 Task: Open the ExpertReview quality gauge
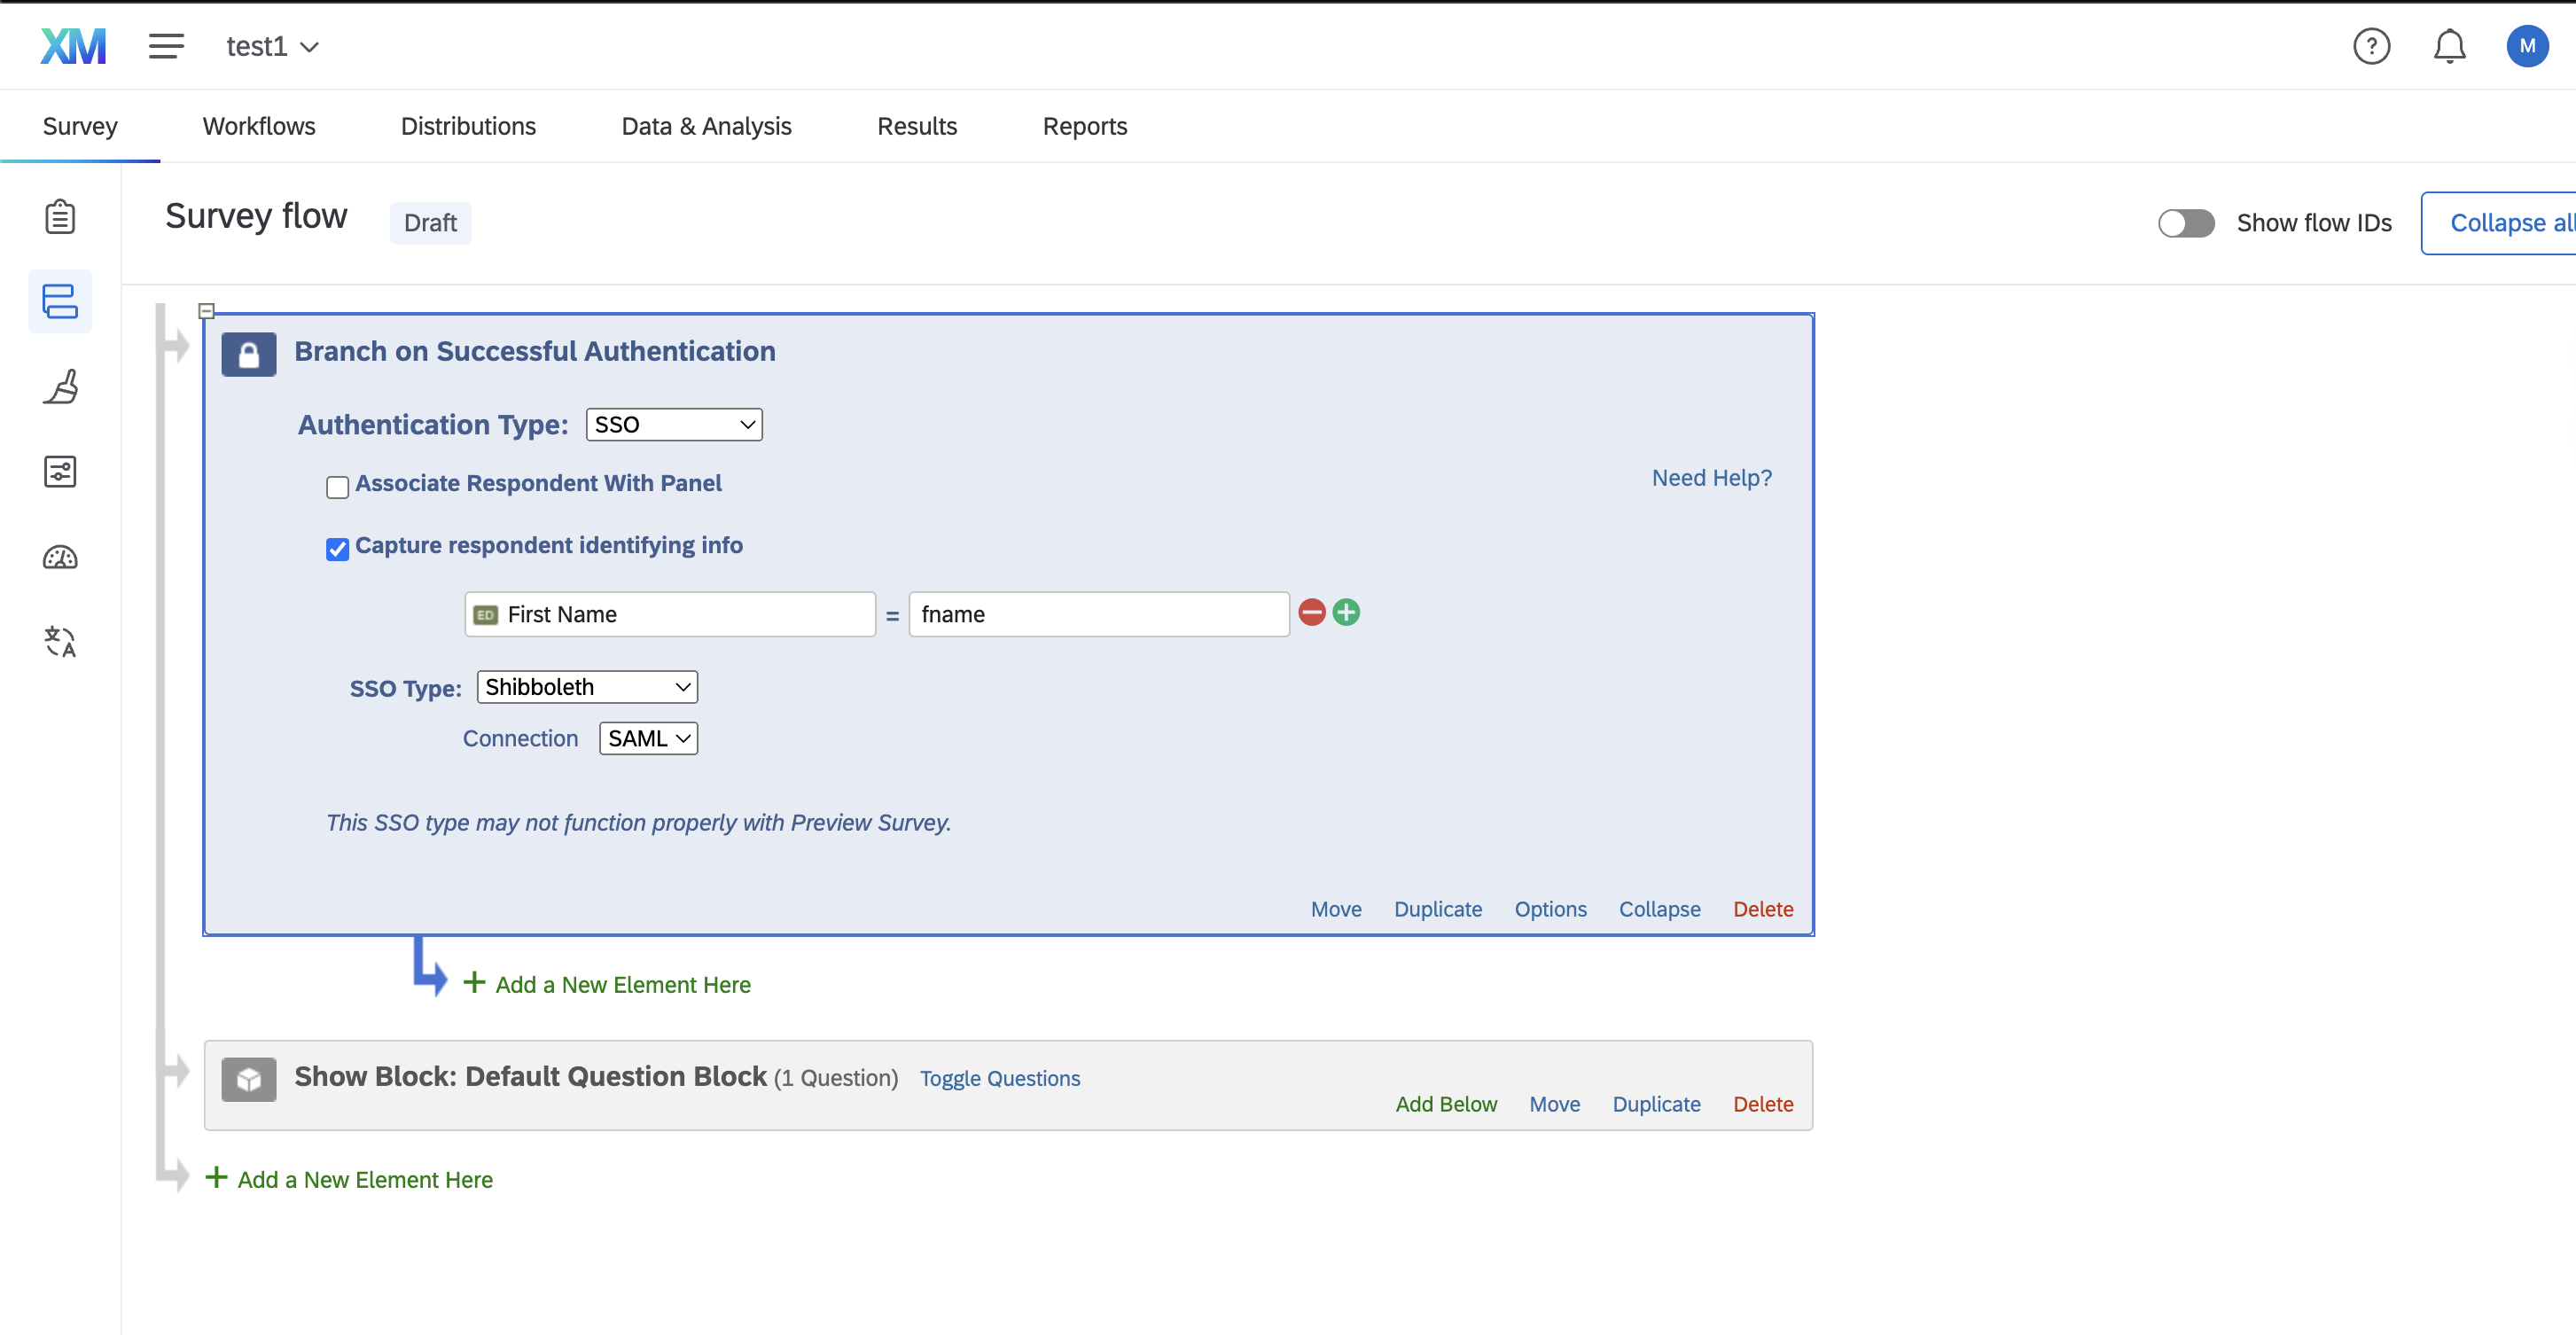[x=60, y=557]
